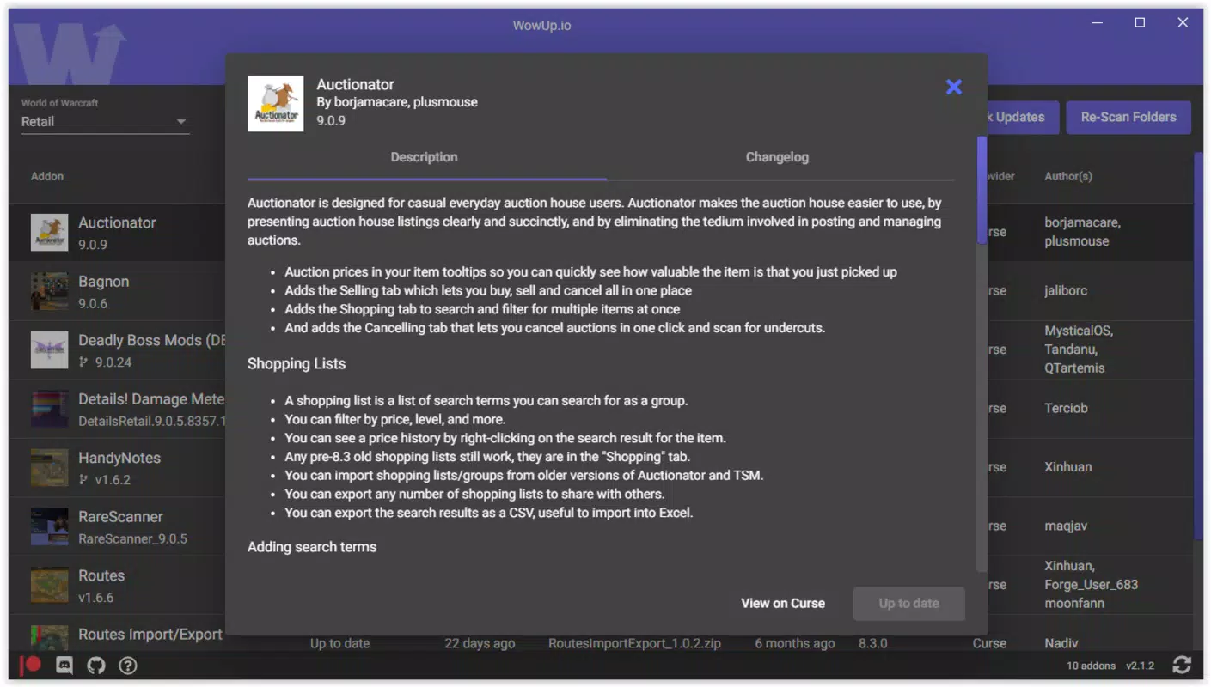Click the author name Nadiv
The image size is (1211, 687).
[1061, 643]
